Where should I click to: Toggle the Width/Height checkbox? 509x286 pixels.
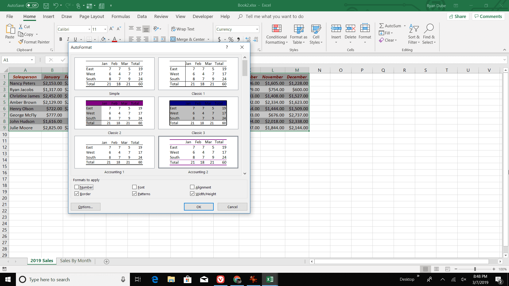click(192, 194)
